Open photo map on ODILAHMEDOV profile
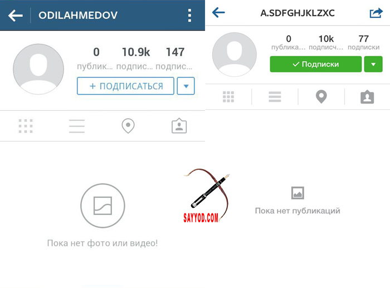The height and width of the screenshot is (288, 390). coord(128,126)
